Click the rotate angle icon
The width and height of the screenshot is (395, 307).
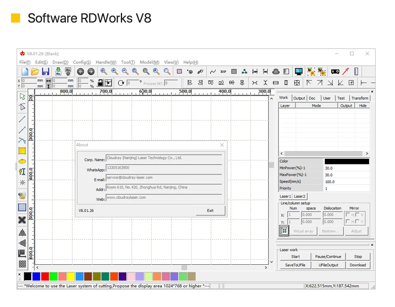(x=121, y=83)
